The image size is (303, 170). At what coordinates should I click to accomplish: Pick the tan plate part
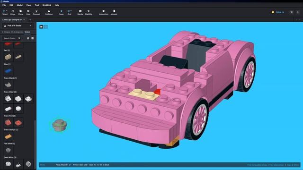[18, 57]
